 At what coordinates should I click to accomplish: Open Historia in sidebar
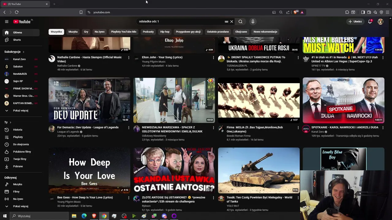(21, 130)
